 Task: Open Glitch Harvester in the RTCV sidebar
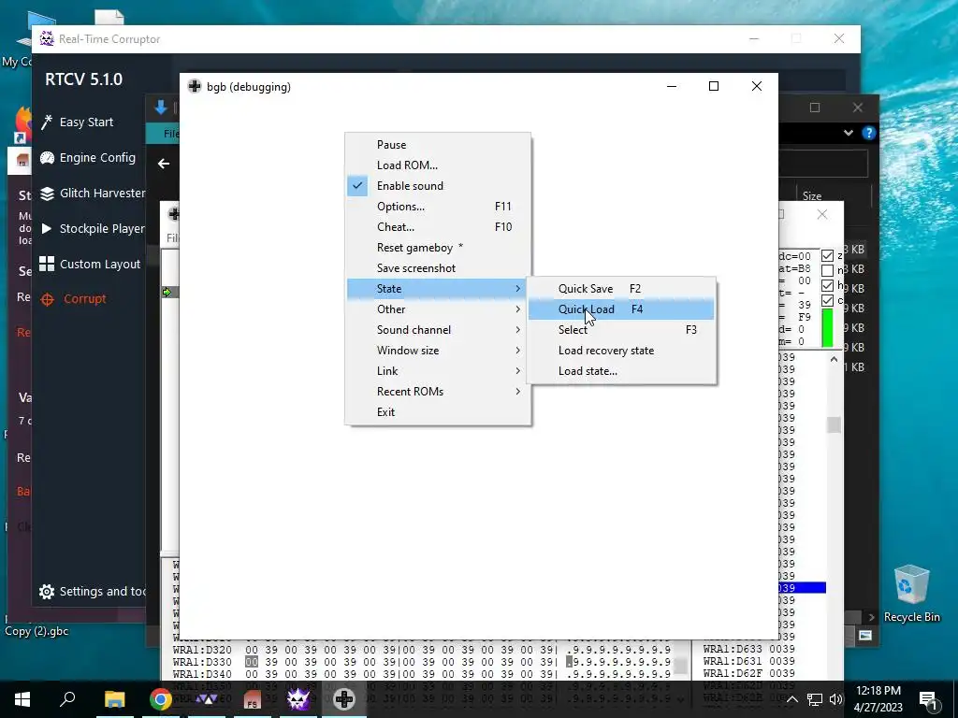click(x=102, y=193)
